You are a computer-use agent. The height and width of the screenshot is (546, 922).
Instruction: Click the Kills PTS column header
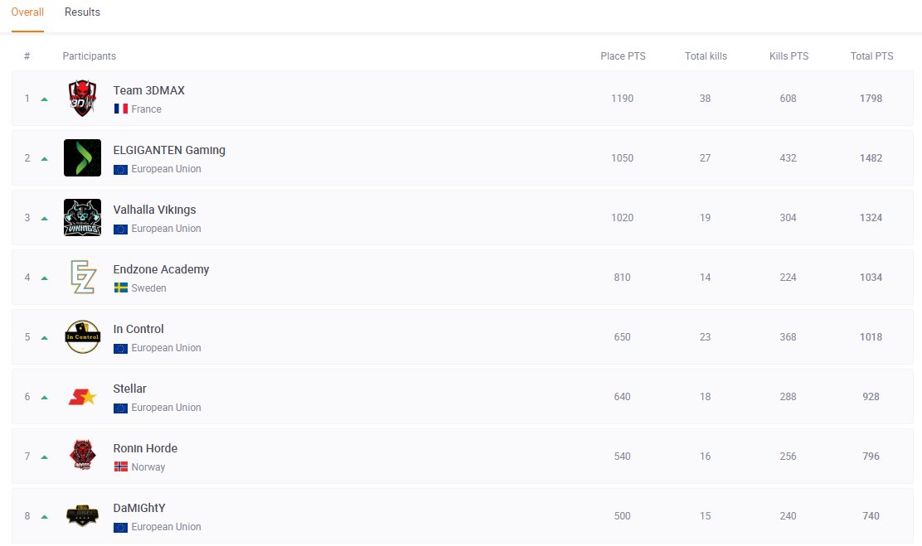[x=789, y=56]
